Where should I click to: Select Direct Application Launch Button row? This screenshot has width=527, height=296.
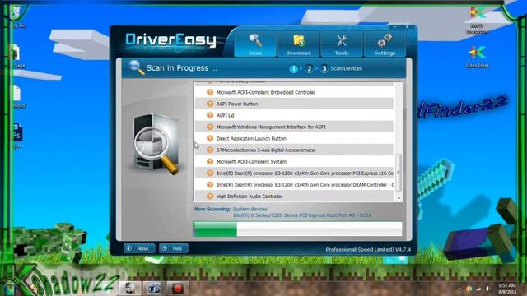tap(294, 138)
